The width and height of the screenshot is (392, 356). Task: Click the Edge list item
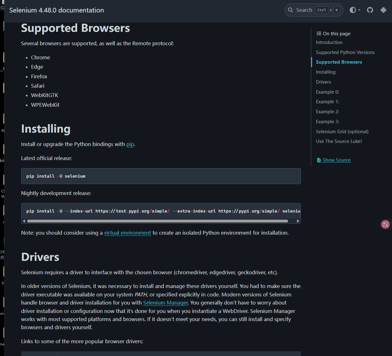(37, 67)
